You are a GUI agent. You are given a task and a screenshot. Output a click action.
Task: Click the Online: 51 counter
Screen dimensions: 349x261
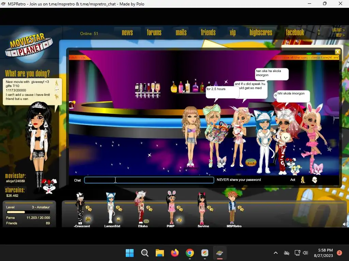(89, 34)
